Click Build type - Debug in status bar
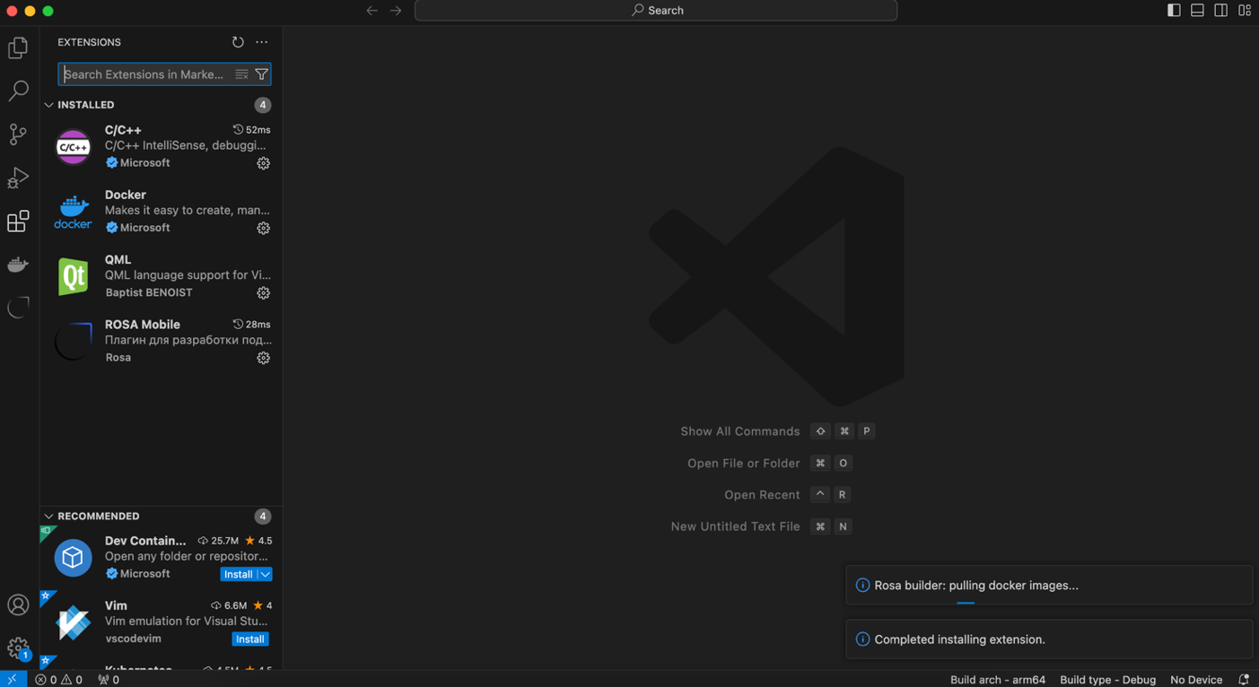This screenshot has width=1259, height=687. pos(1107,680)
